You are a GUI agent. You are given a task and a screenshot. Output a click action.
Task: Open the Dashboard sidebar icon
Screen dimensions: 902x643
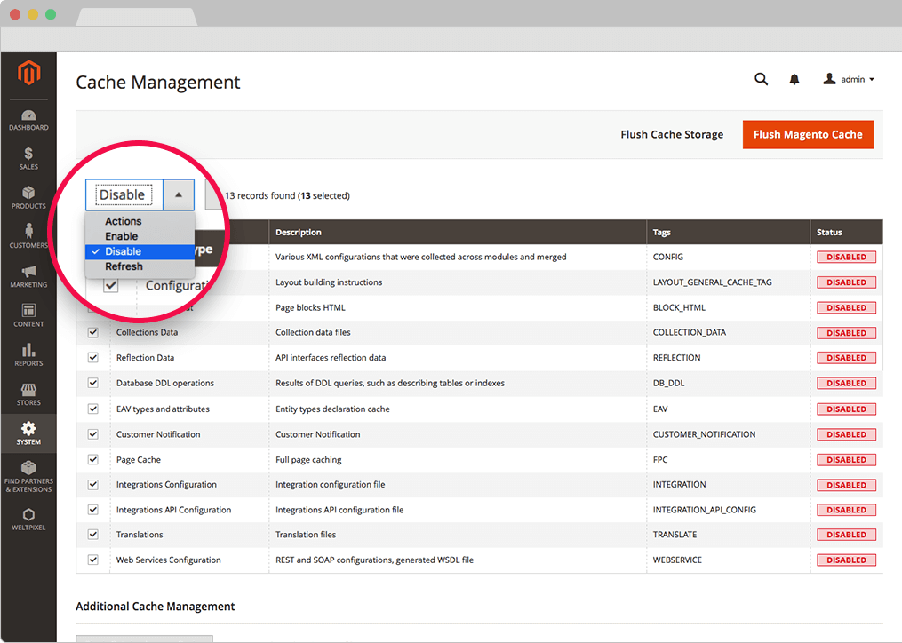tap(28, 120)
